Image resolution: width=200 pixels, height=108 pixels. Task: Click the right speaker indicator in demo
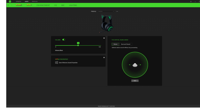pyautogui.click(x=140, y=65)
